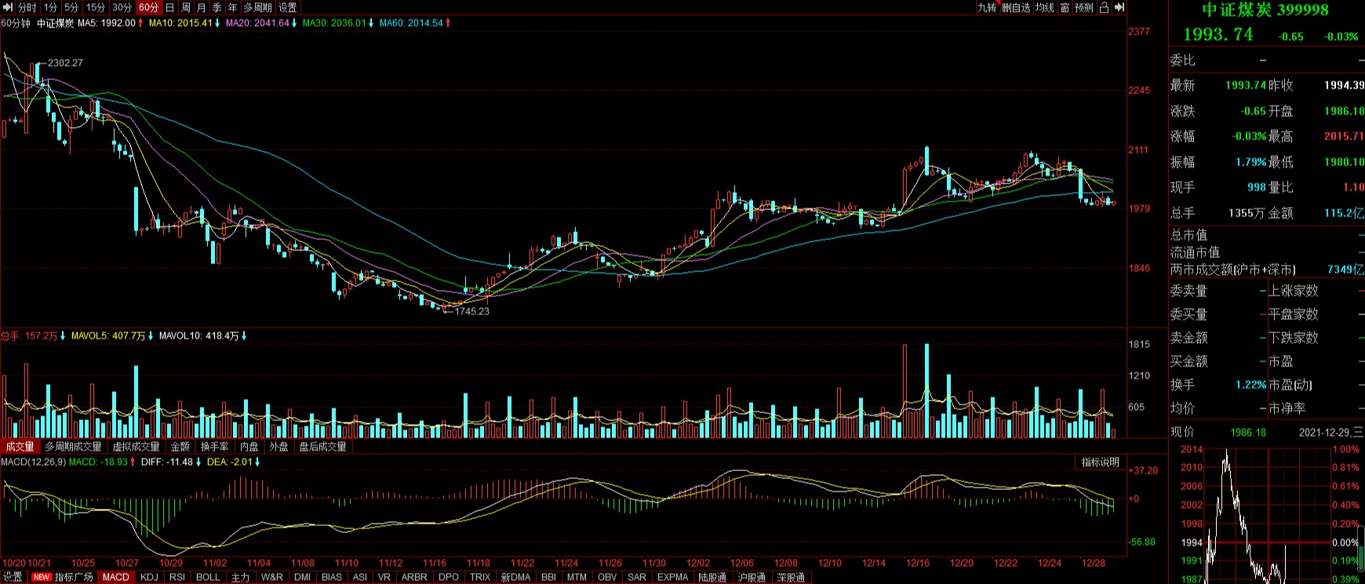Switch indicator to W&R
Screen dimensions: 1365x584
point(272,577)
